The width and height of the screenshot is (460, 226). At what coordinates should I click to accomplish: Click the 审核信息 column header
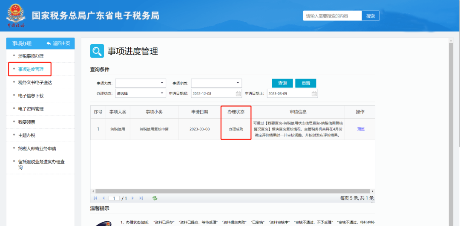point(298,112)
